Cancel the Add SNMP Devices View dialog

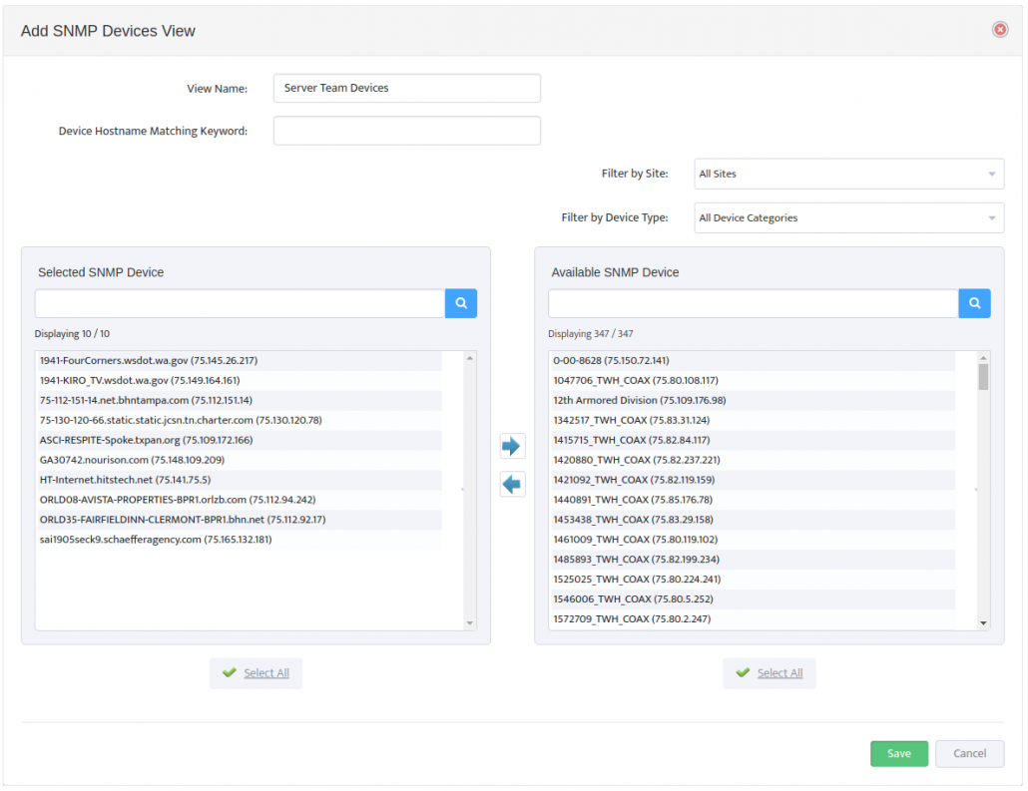tap(969, 754)
